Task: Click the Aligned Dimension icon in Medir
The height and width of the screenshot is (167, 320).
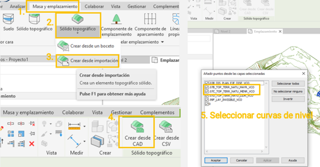Action: click(x=74, y=126)
